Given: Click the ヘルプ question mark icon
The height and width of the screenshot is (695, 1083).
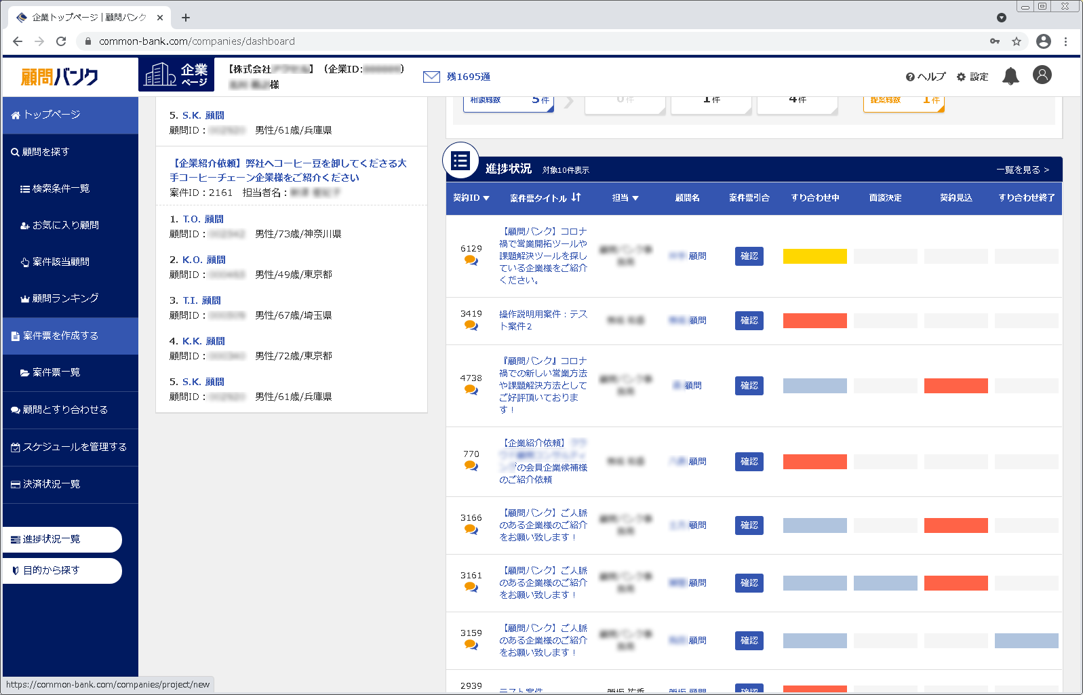Looking at the screenshot, I should tap(910, 77).
